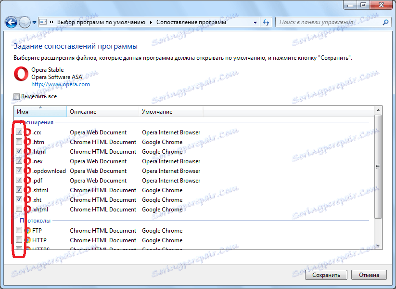This screenshot has width=396, height=289.
Task: Click the 'Сопоставление программ' breadcrumb
Action: [191, 22]
